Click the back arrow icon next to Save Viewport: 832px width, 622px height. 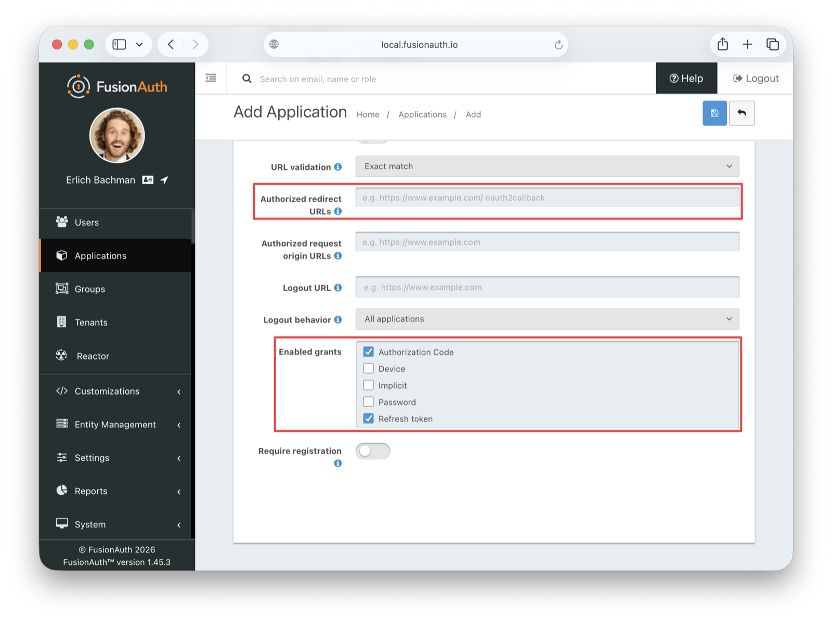tap(742, 113)
